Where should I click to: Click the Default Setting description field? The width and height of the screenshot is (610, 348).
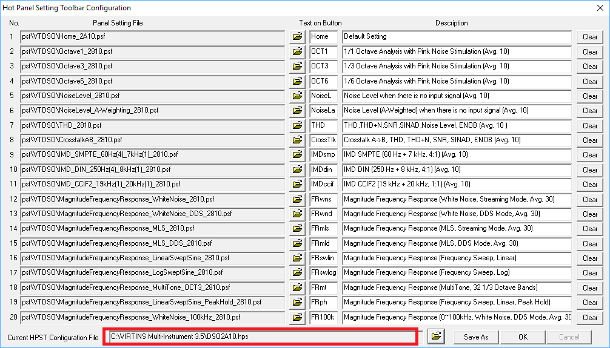456,37
